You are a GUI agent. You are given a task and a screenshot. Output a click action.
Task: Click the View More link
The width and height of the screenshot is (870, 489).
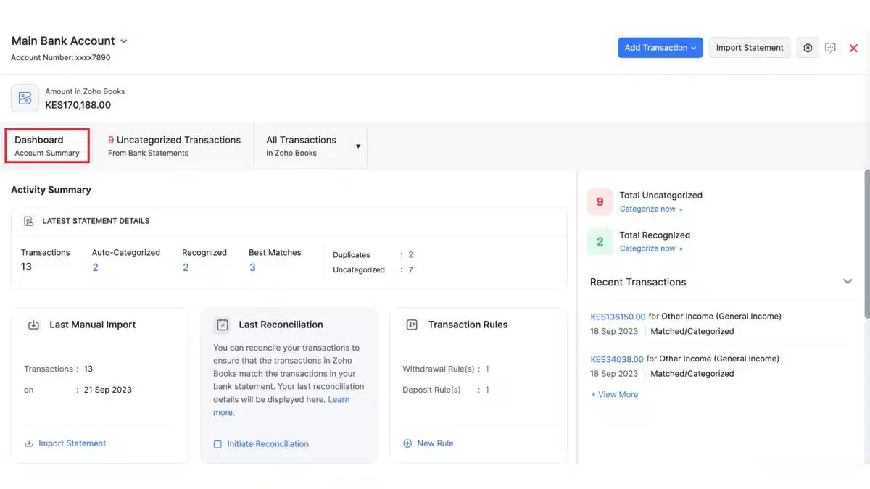614,395
